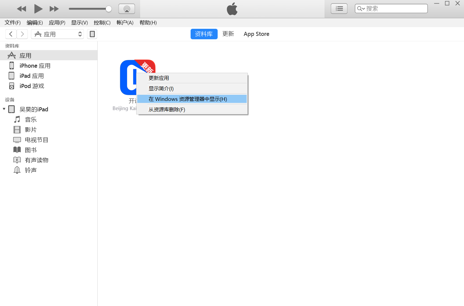Go back with the left chevron button

coord(11,34)
